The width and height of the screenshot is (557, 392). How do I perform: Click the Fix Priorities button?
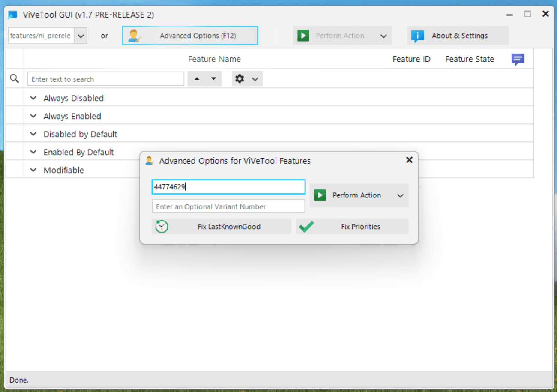click(x=352, y=227)
